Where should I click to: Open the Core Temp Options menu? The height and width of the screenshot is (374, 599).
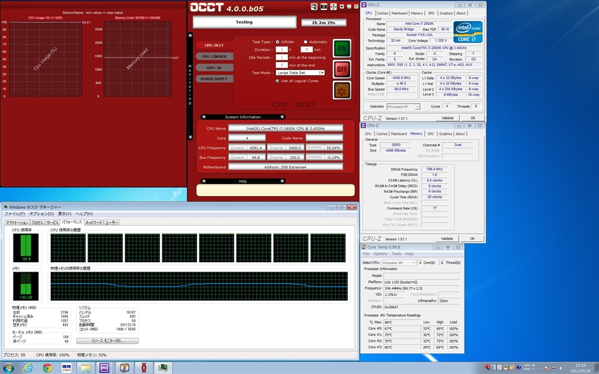pos(380,254)
